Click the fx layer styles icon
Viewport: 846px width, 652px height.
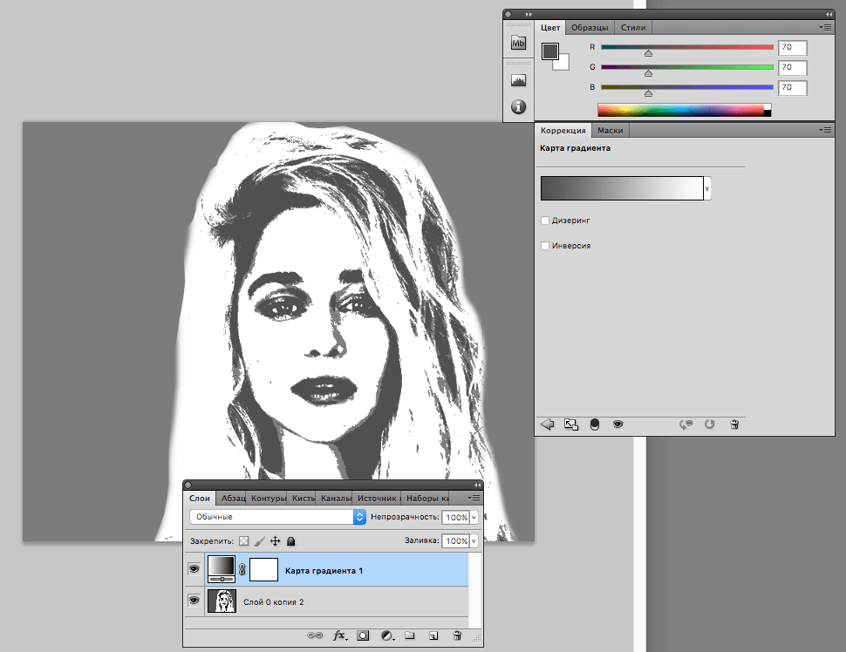tap(339, 636)
